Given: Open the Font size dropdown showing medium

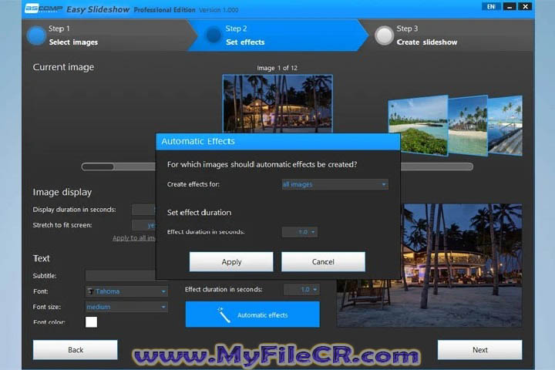Looking at the screenshot, I should (126, 307).
